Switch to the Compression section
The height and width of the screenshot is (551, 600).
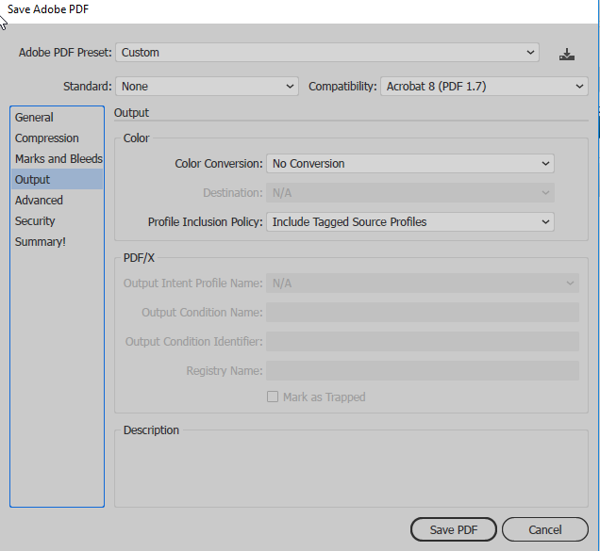point(57,138)
